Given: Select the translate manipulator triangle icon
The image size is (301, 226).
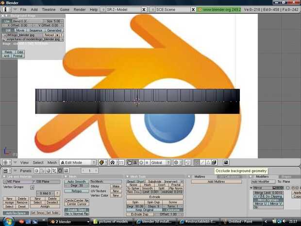Looking at the screenshot, I should pos(135,163).
